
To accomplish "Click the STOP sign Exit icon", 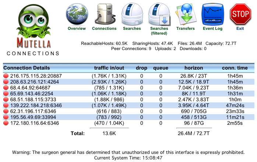I will tap(240, 14).
